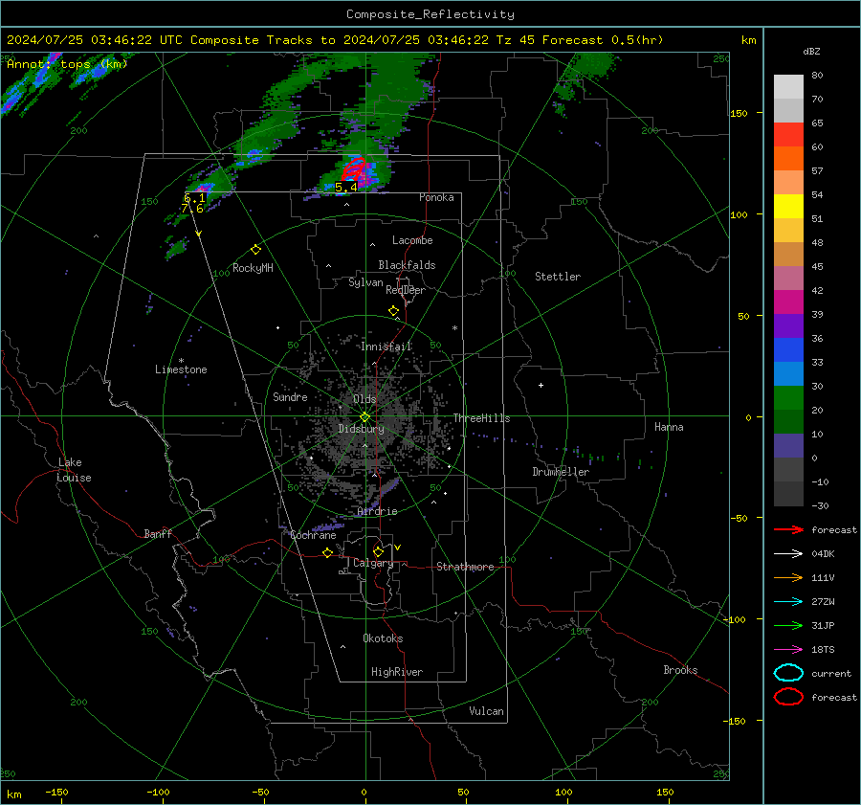Image resolution: width=861 pixels, height=805 pixels.
Task: Select the green 31JP track arrow
Action: tap(788, 625)
